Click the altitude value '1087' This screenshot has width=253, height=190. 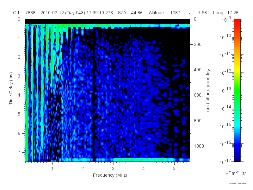coord(175,13)
